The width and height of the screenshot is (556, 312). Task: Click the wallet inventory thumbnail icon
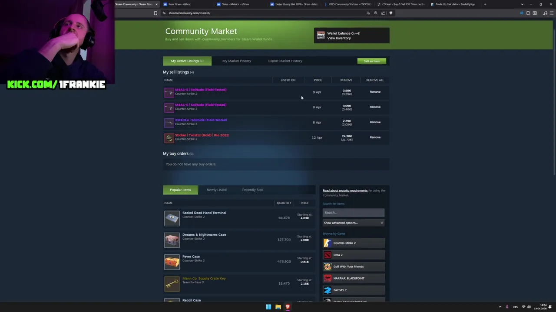click(x=321, y=36)
